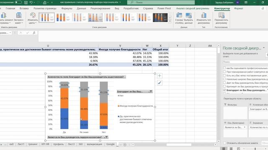Open Изменить цвета palette dropdown
Viewport: 268px width, 150px height.
pos(33,18)
